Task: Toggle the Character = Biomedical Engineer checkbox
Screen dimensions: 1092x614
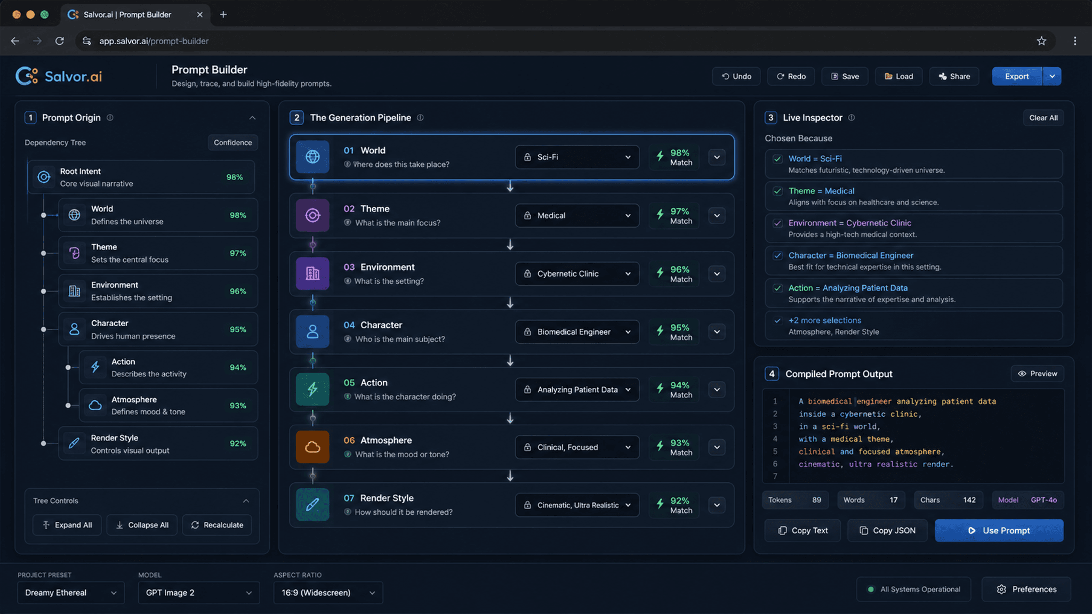Action: coord(777,255)
